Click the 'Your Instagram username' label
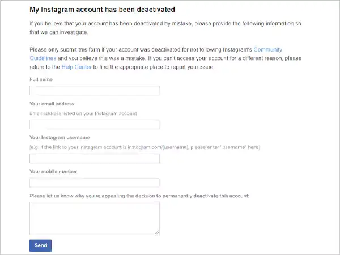Viewport: 340px width, 255px height. tap(59, 138)
